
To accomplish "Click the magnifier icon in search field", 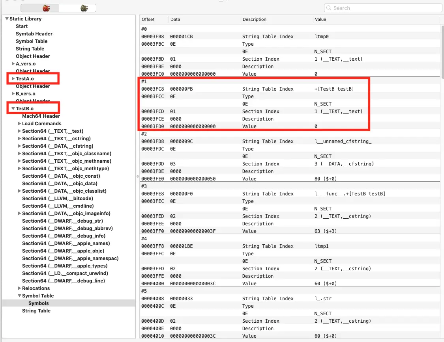I will click(x=329, y=8).
